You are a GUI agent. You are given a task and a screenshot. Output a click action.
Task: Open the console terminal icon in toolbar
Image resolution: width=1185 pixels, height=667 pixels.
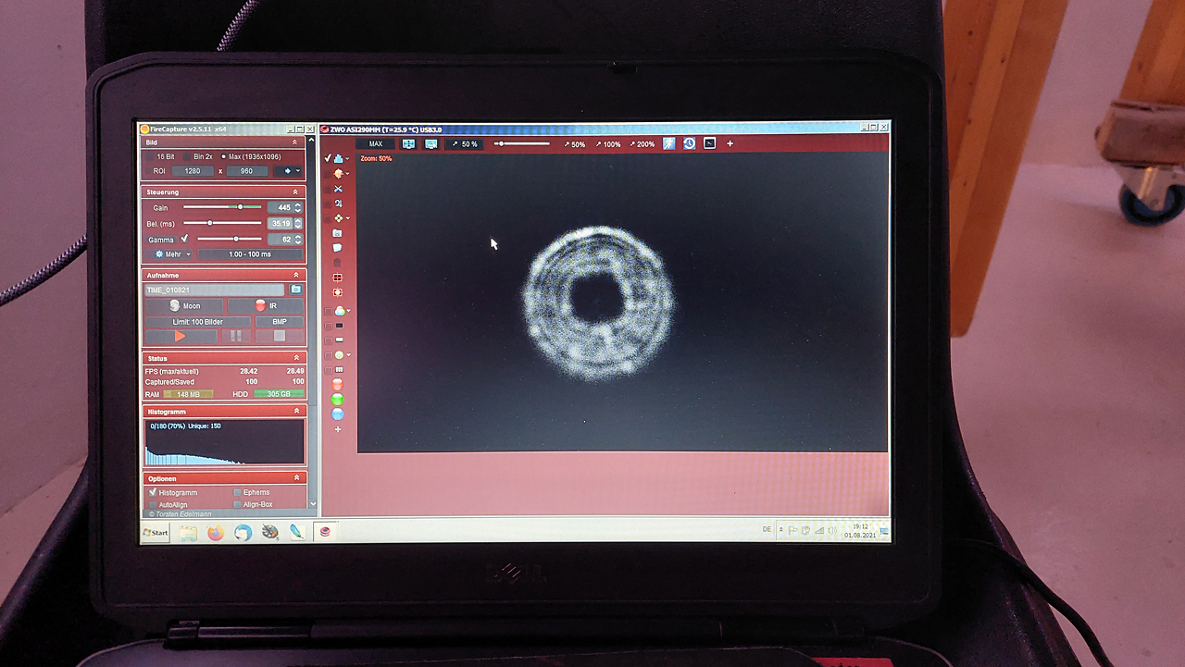click(x=710, y=143)
